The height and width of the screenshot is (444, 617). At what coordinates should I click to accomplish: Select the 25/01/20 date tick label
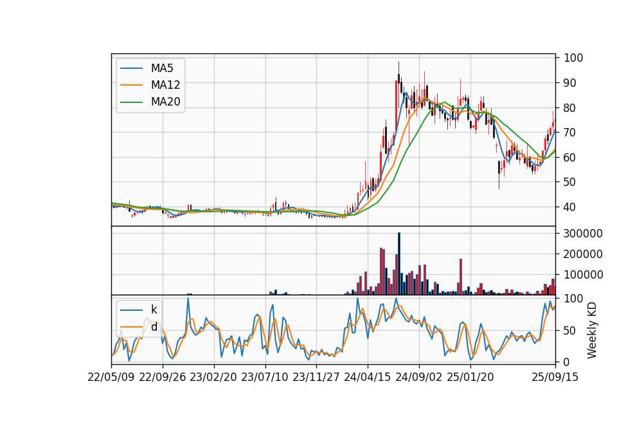click(x=470, y=377)
